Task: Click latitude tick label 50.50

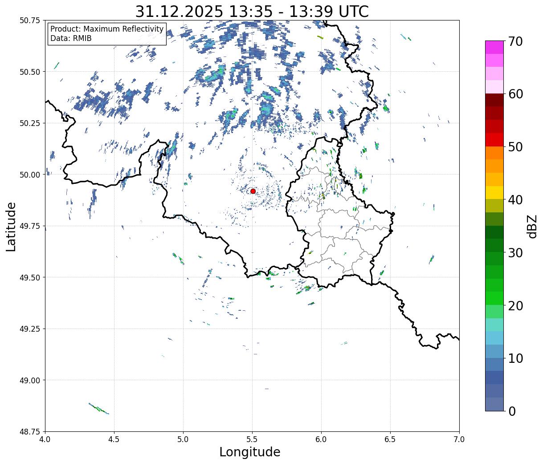Action: click(30, 72)
